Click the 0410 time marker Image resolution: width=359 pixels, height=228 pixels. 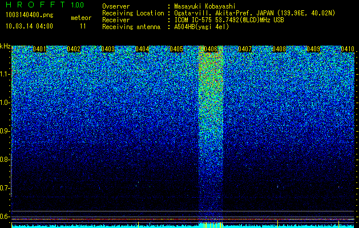click(x=348, y=49)
